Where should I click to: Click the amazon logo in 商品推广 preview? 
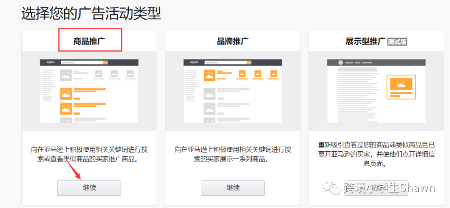pos(50,63)
